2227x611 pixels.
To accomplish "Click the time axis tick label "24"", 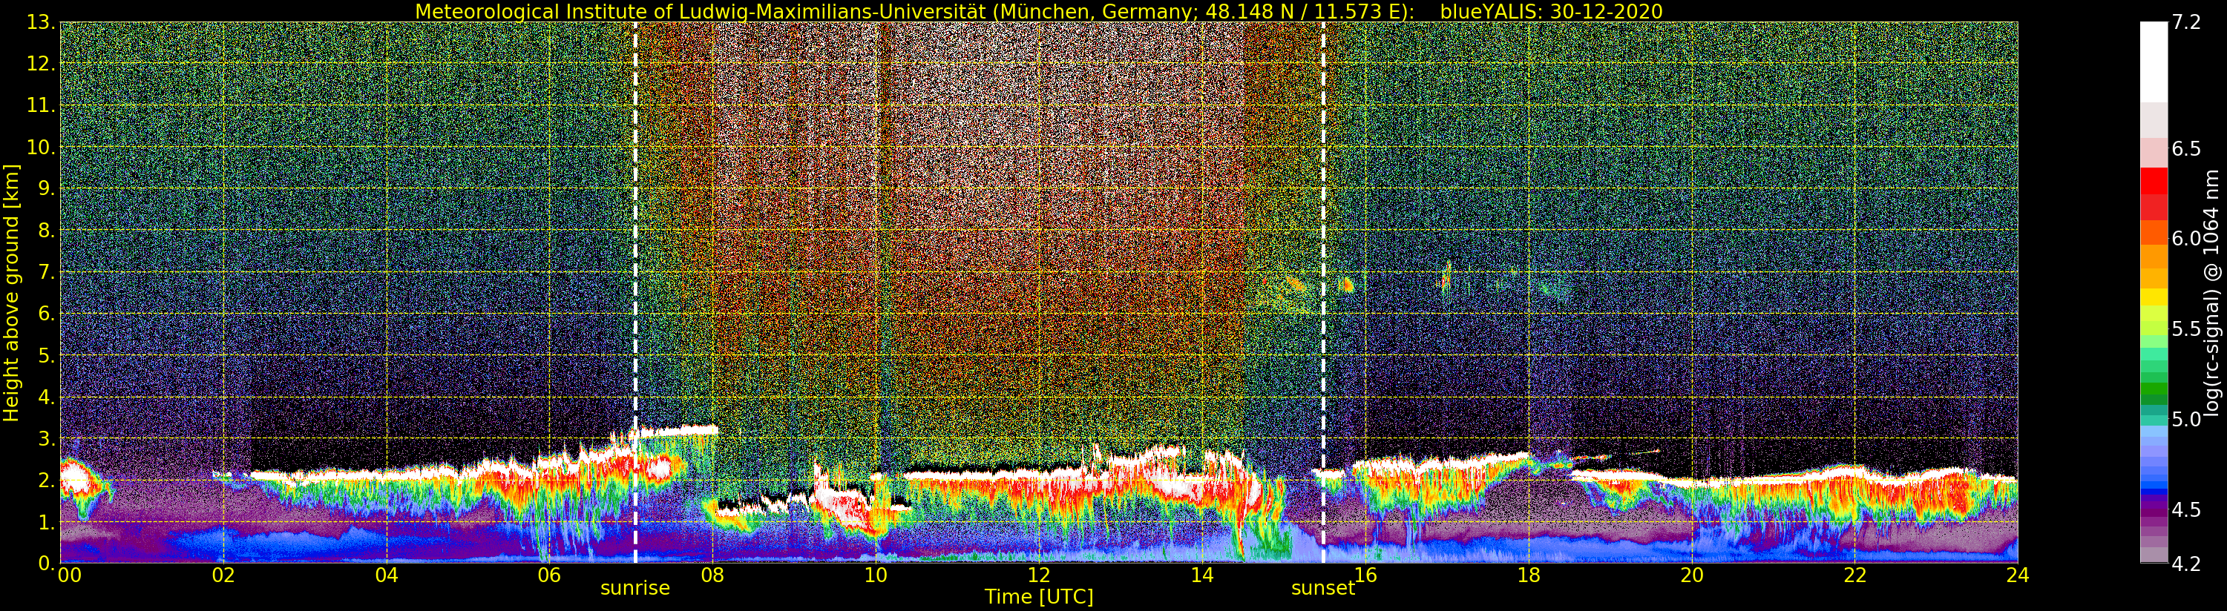I will click(2018, 575).
